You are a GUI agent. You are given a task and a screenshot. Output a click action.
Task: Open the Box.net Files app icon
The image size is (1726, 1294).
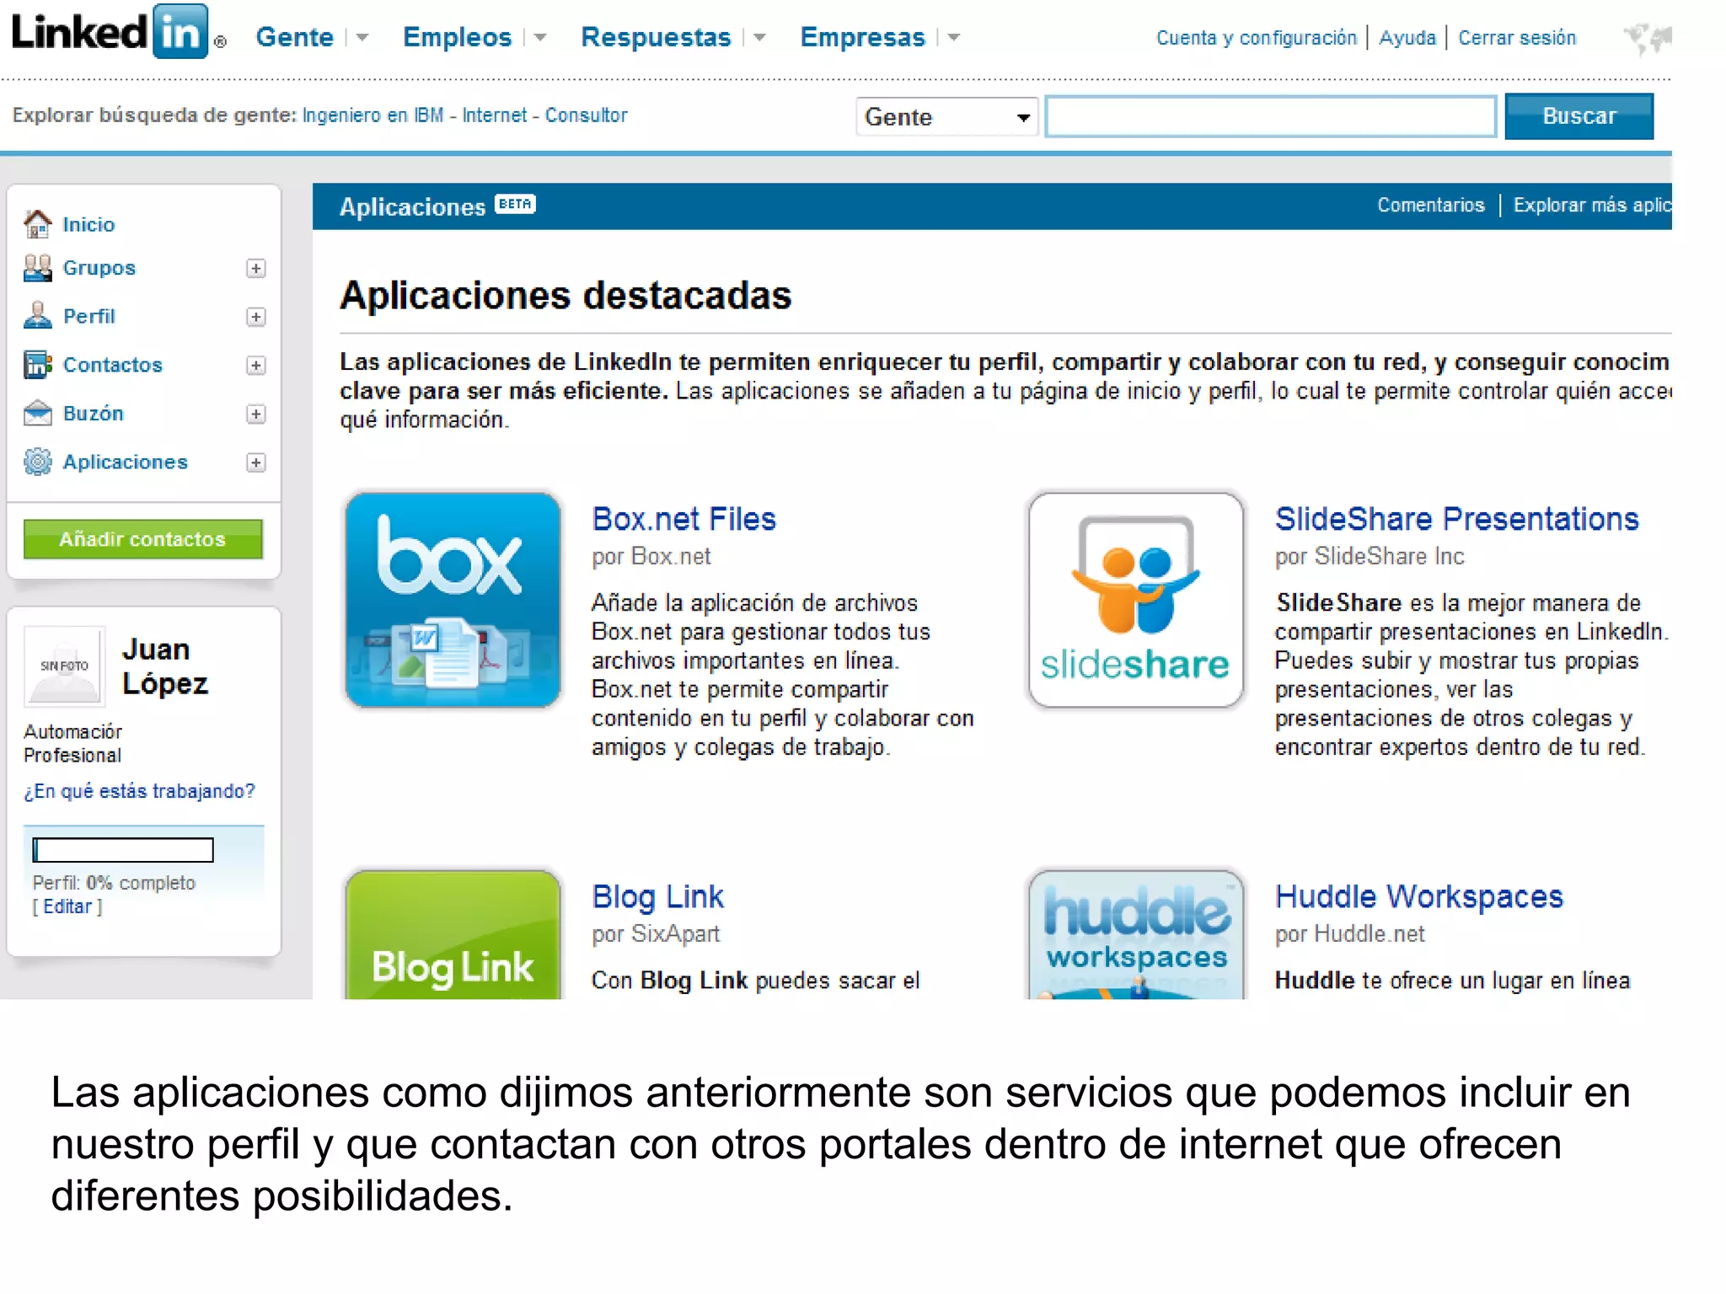click(453, 600)
